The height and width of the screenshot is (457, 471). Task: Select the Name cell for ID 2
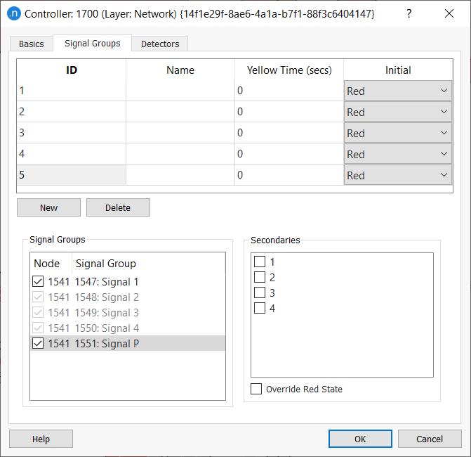point(180,112)
